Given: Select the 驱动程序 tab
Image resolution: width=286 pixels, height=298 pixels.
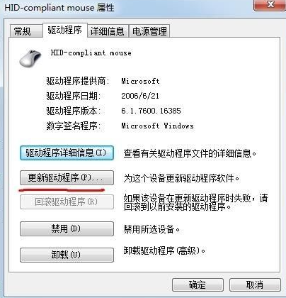Looking at the screenshot, I should [x=65, y=30].
